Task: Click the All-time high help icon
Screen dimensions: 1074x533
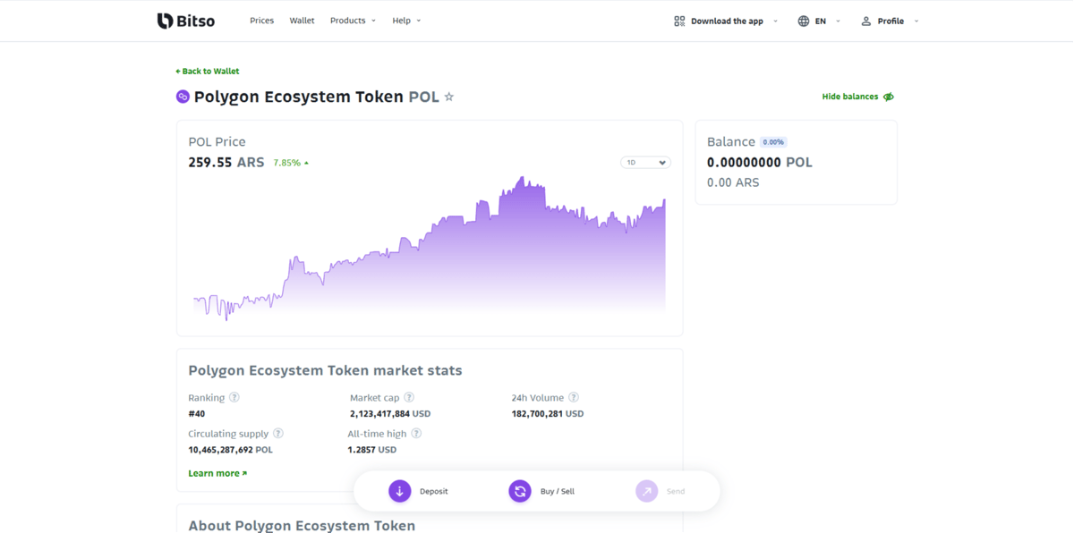Action: coord(416,433)
